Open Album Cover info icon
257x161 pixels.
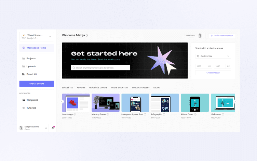click(195, 114)
